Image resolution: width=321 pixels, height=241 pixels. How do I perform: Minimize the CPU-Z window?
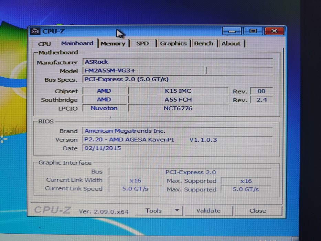[232, 31]
